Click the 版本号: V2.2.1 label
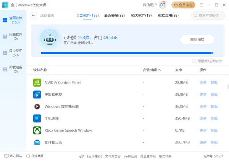229x161 pixels. coord(213,156)
